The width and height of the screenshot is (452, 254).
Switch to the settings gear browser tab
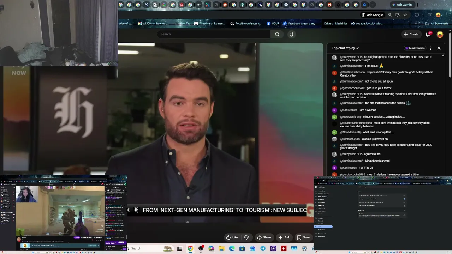tap(364, 5)
